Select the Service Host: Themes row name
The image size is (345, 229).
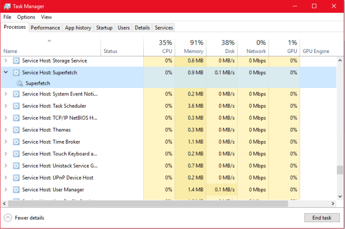46,130
